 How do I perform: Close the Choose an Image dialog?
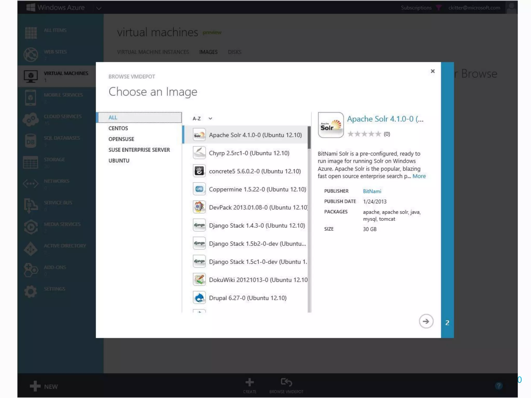[x=432, y=71]
